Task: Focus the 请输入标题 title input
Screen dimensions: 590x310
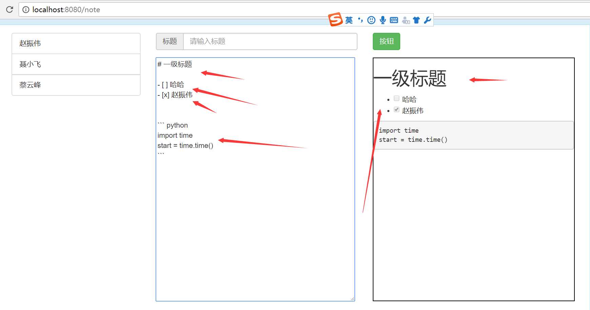Action: pyautogui.click(x=270, y=41)
